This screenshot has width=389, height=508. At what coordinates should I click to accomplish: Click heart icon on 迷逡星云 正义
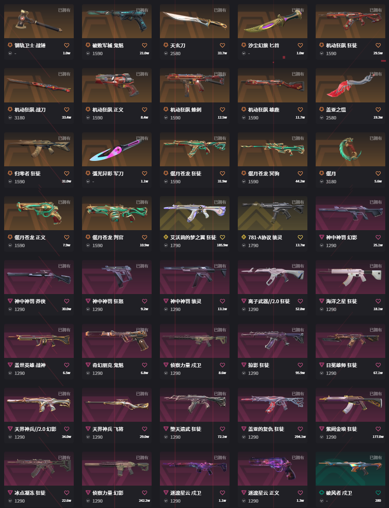[300, 493]
